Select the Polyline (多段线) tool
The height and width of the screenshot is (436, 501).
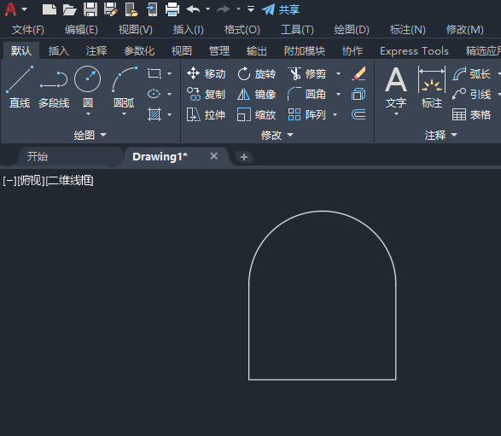tap(54, 87)
